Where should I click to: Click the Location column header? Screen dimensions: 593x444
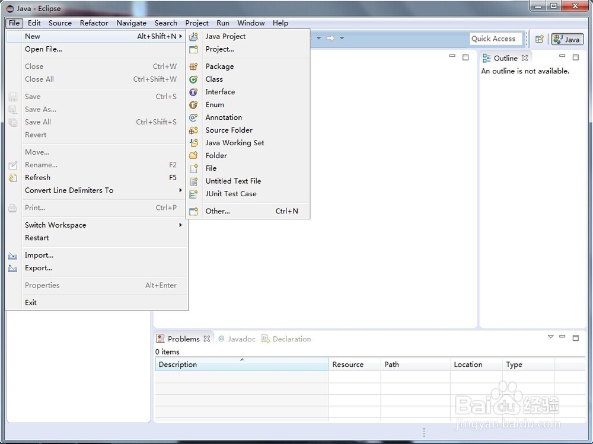click(476, 364)
